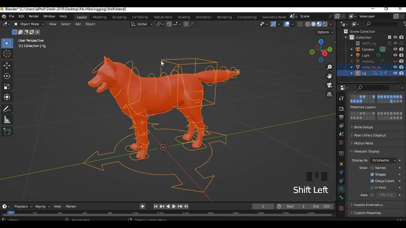Click the Start frame field
This screenshot has height=228, width=406.
coord(295,206)
